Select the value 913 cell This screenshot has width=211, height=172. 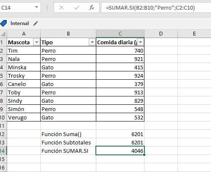click(120, 92)
